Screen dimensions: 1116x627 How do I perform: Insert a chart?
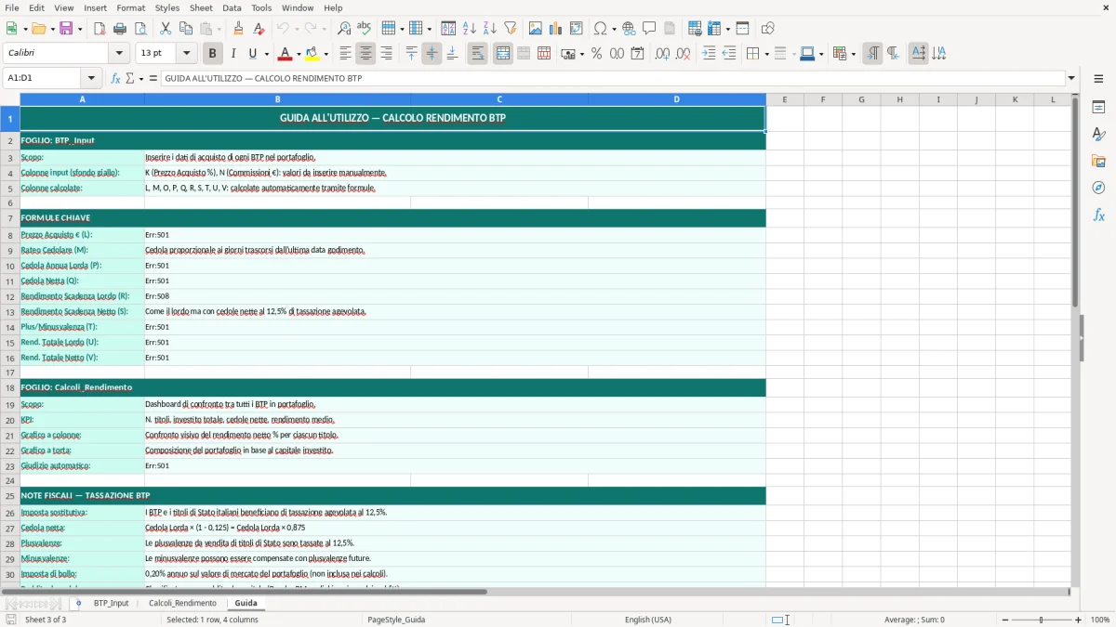coord(556,29)
